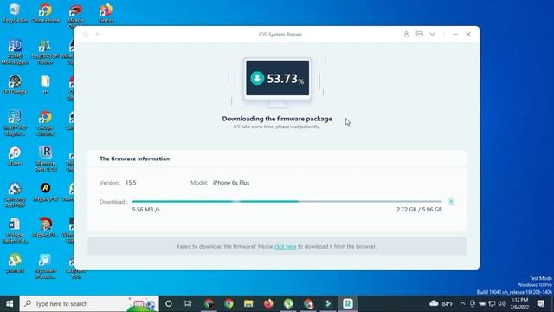
Task: Open the Word document desktop icon
Action: [x=15, y=231]
